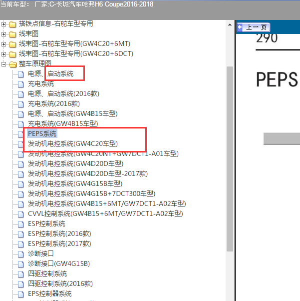Click document icon beside 诊断接口(GW4G15B)
The image size is (300, 301).
[20, 264]
